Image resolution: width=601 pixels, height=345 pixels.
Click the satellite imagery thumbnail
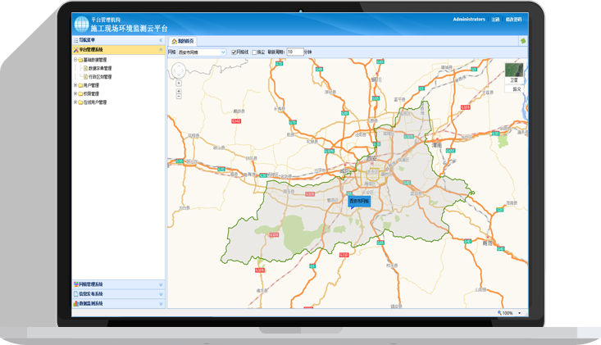(514, 70)
